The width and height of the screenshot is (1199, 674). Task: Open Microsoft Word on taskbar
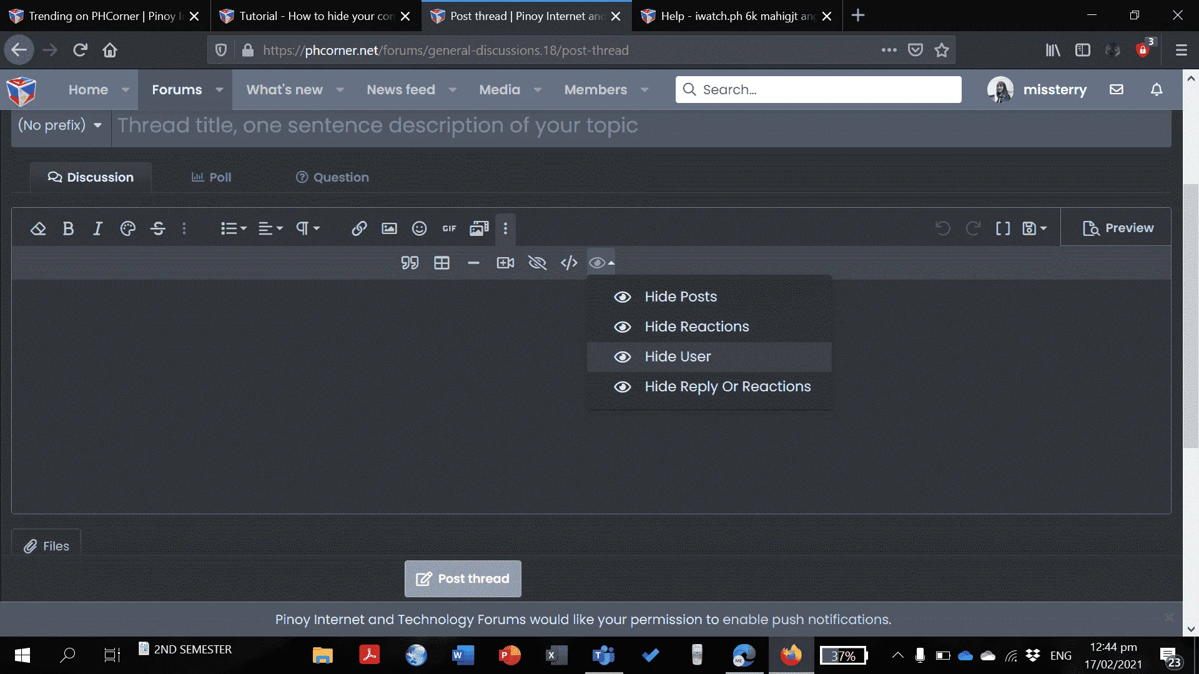pos(463,655)
